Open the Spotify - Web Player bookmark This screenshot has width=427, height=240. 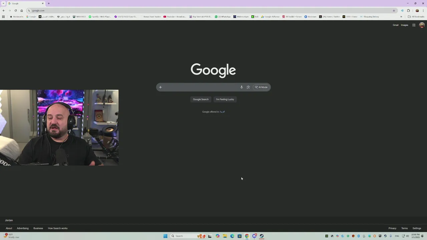(100, 16)
